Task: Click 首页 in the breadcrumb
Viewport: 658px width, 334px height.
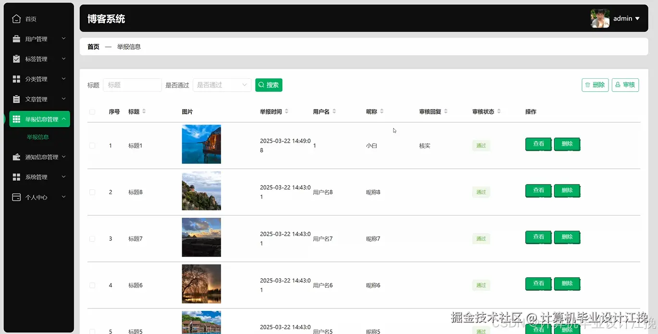Action: [x=93, y=47]
